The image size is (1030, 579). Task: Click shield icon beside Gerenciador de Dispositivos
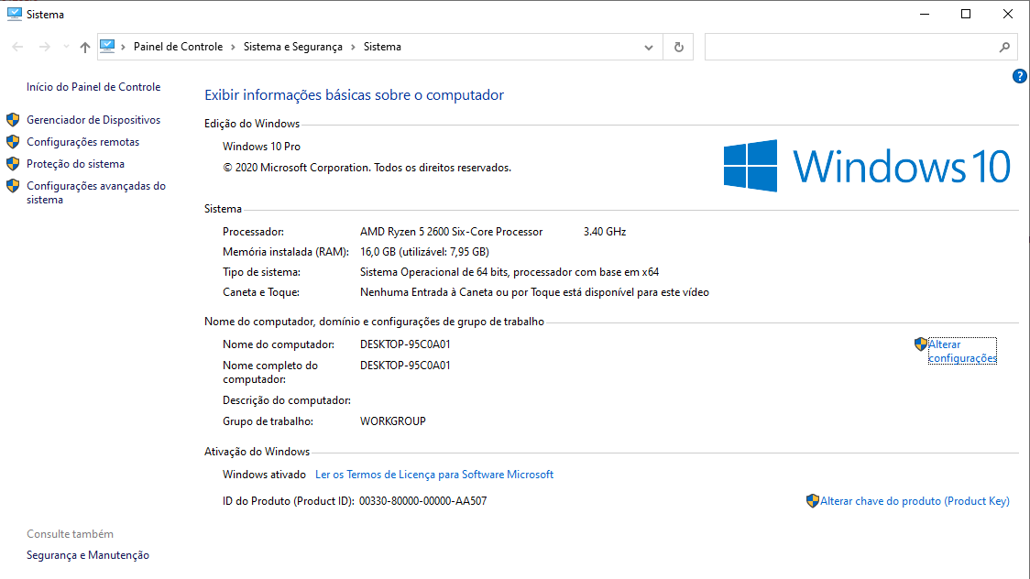[x=13, y=119]
